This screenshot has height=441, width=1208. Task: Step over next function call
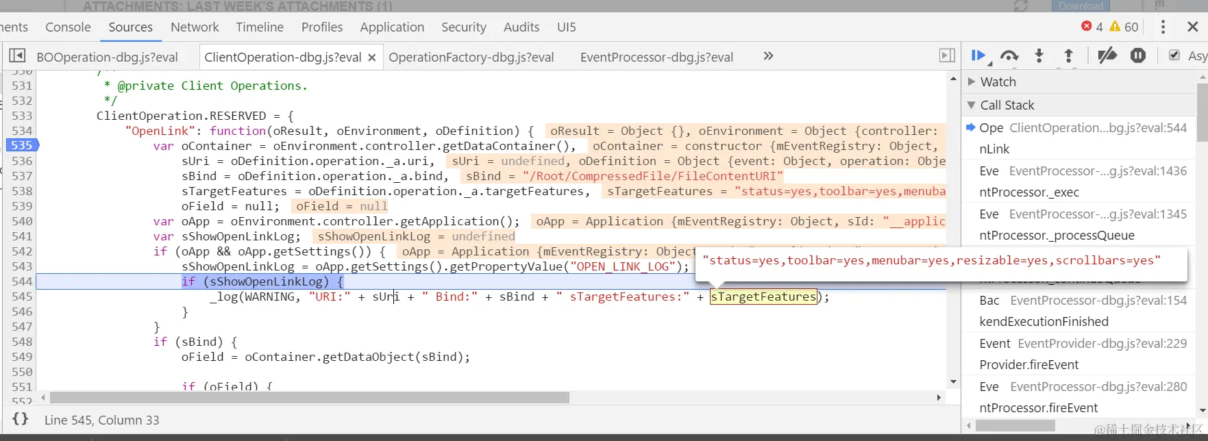1009,55
